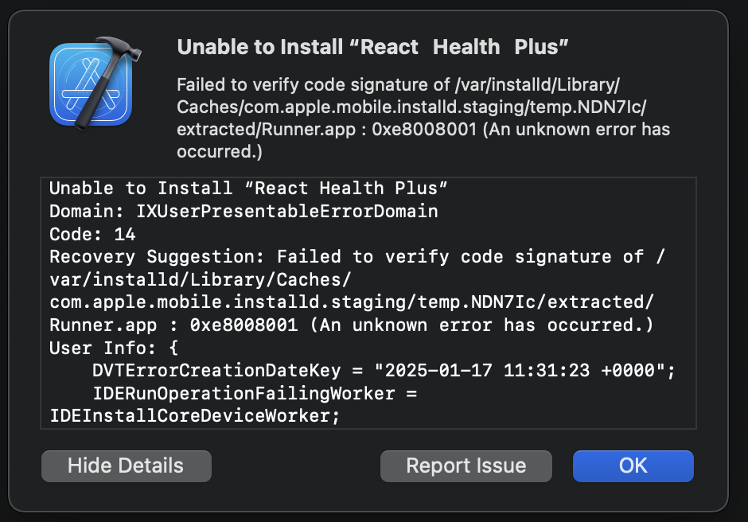Hide the error details section

pos(126,466)
